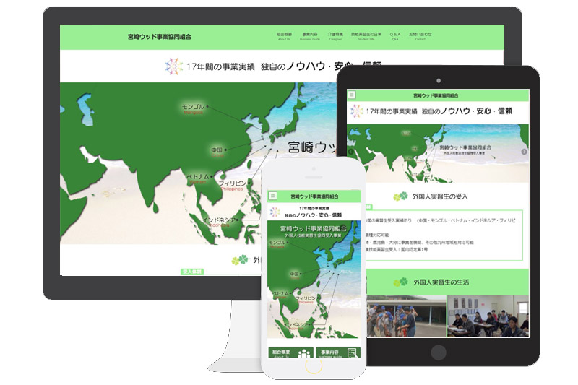This screenshot has height=385, width=578.
Task: Open the 事業内容 Business Guide menu item
Action: (310, 36)
